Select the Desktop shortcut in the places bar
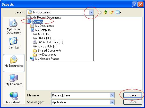145x108 pixels. [14, 43]
